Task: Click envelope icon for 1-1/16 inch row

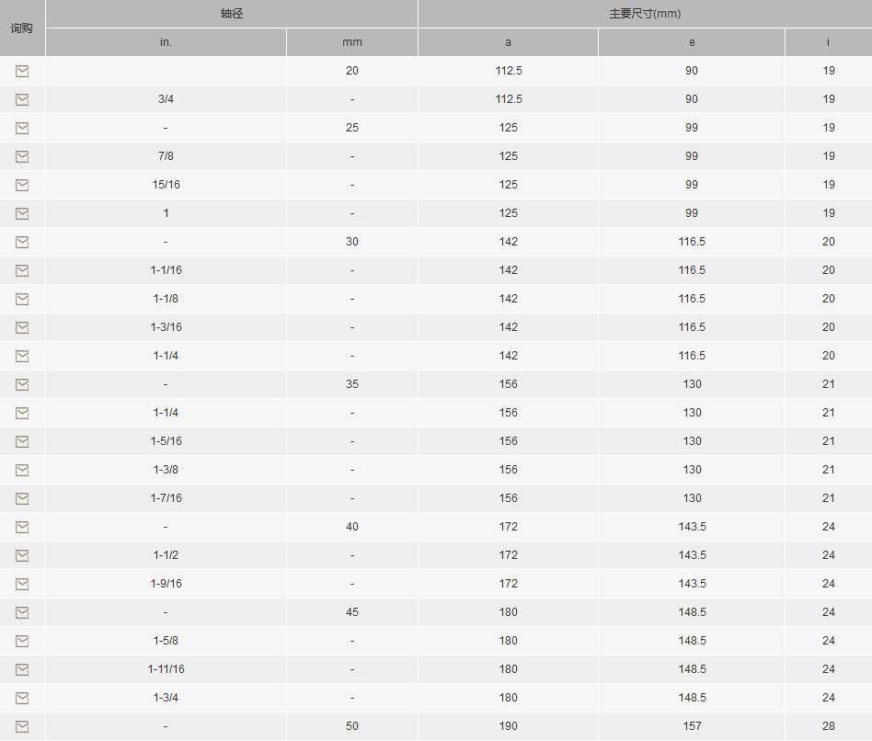Action: coord(22,270)
